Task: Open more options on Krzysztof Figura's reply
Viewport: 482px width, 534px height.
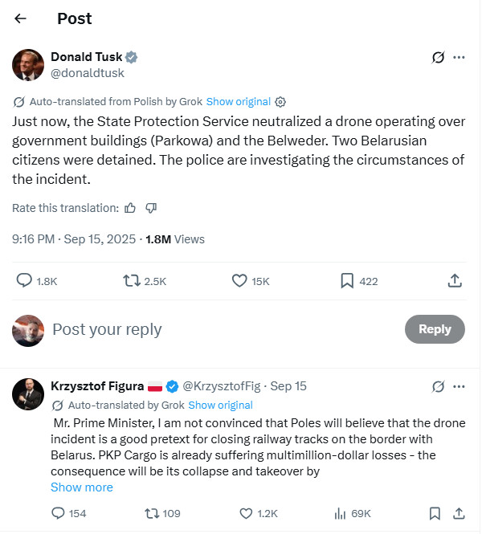Action: point(460,386)
